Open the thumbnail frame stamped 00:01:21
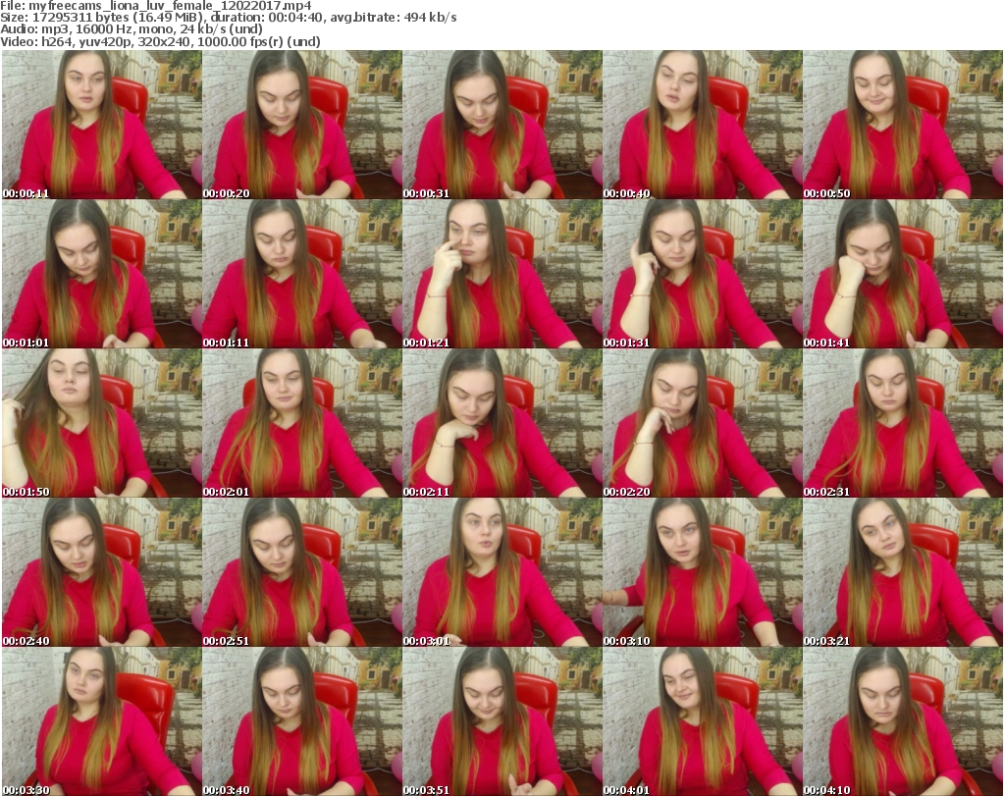The width and height of the screenshot is (1005, 796). [502, 274]
